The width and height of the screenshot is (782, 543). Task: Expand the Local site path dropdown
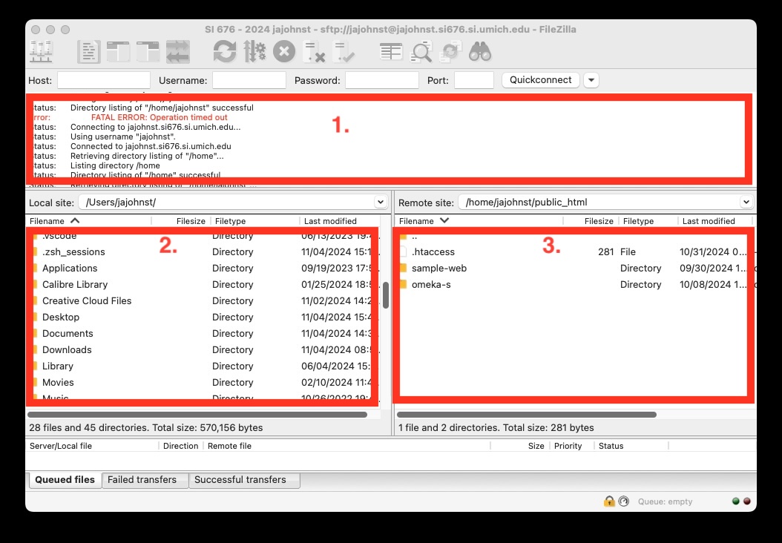click(380, 202)
